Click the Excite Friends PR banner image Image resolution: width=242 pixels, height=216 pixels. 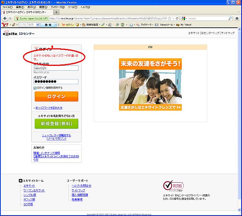151,85
